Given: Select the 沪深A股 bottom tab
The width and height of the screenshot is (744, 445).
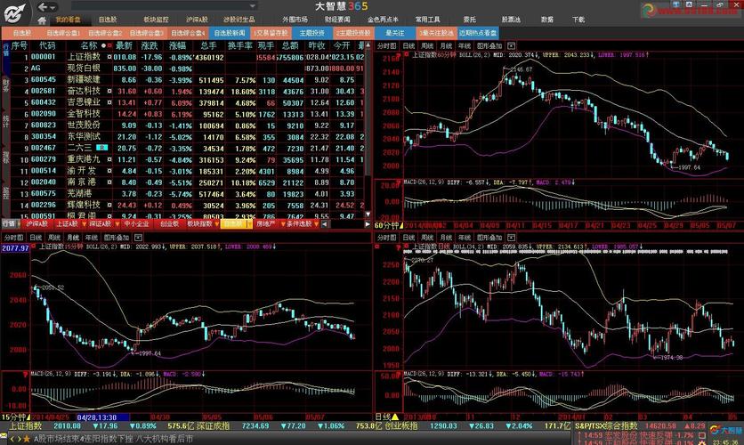Looking at the screenshot, I should tap(37, 224).
